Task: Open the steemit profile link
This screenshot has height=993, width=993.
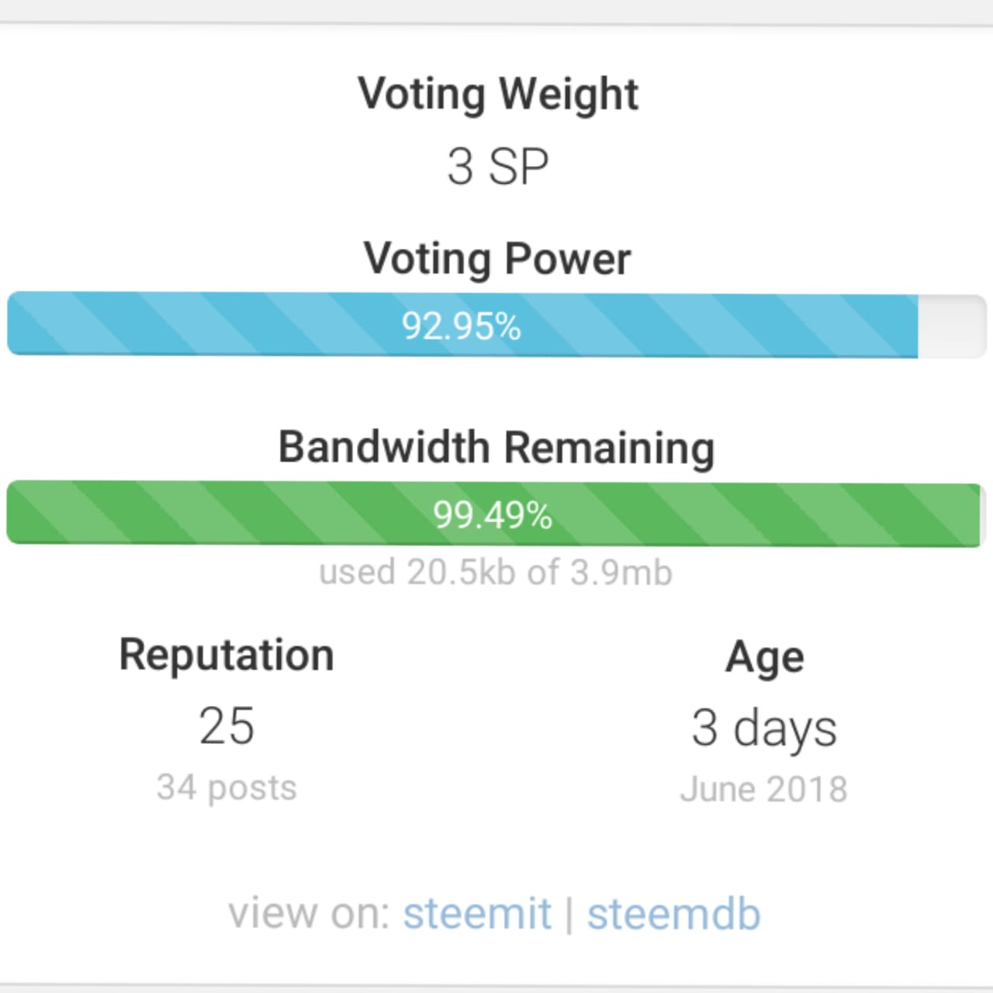Action: [476, 913]
